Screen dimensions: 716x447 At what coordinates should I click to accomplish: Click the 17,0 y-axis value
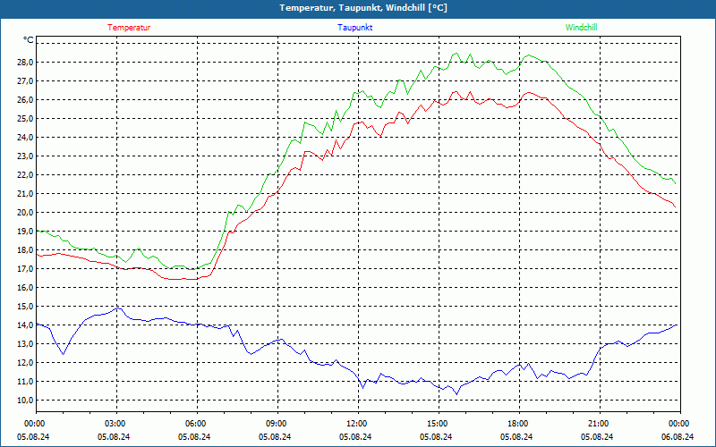[x=26, y=269]
